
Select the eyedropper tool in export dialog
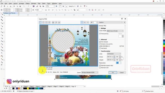(x=92, y=22)
